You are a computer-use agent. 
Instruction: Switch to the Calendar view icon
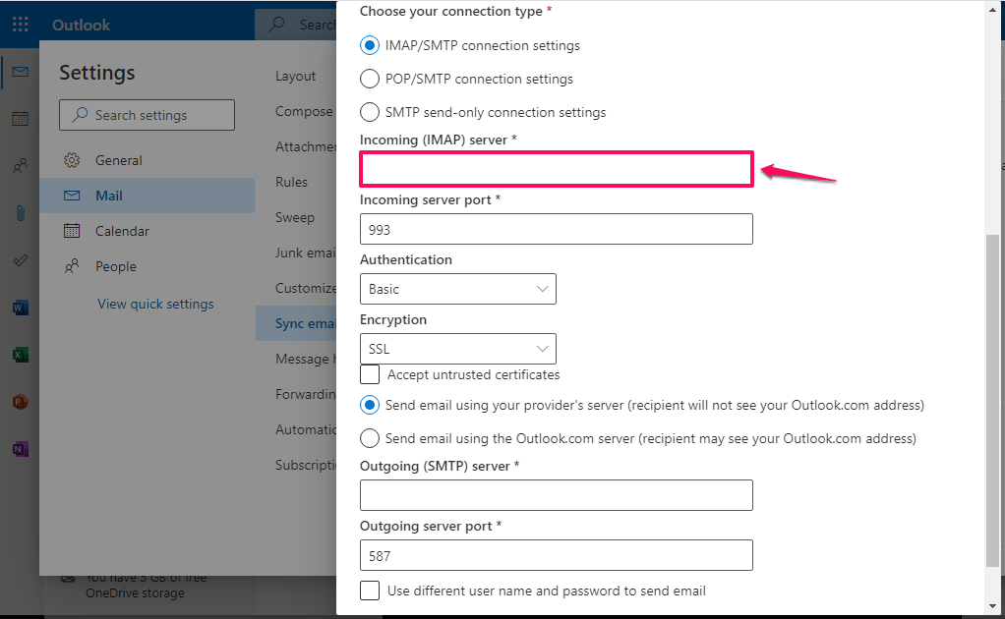(x=20, y=118)
